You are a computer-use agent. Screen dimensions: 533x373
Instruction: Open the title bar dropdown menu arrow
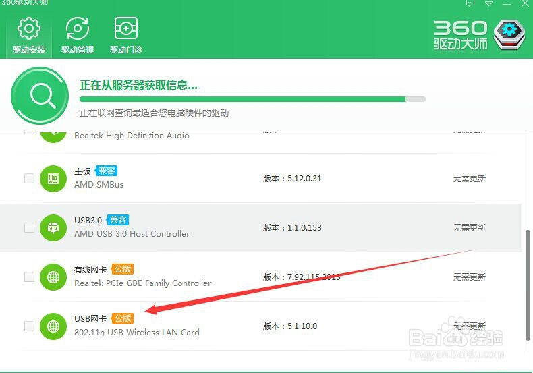[x=489, y=4]
